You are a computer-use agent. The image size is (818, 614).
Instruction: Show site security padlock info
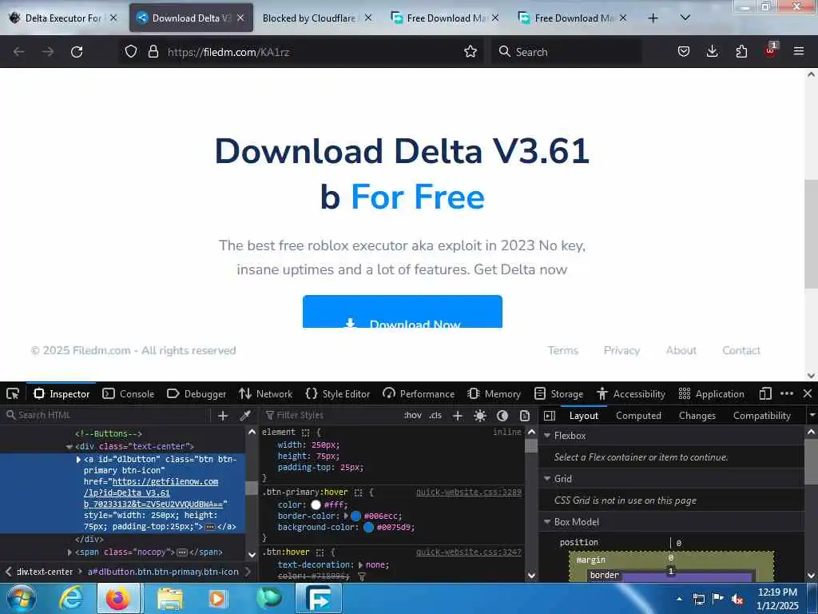point(153,51)
